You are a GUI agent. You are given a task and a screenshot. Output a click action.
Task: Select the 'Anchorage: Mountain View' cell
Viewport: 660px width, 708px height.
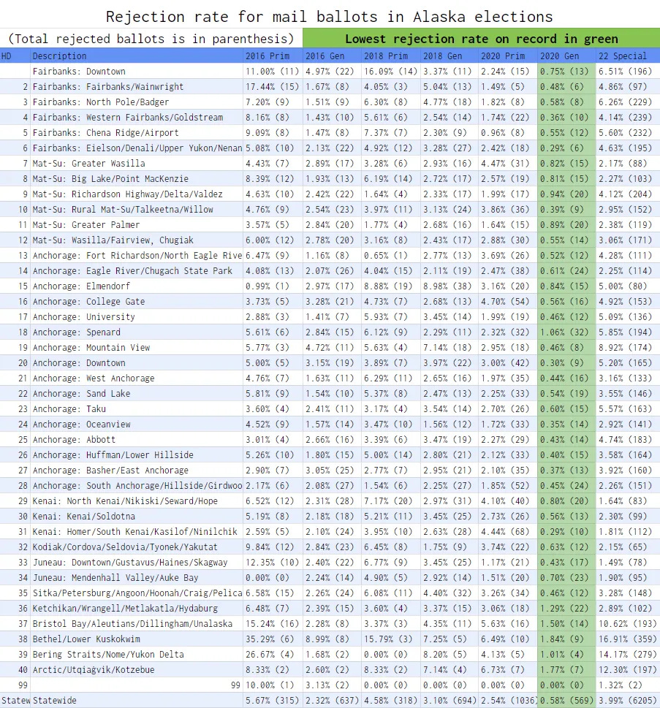click(x=137, y=348)
